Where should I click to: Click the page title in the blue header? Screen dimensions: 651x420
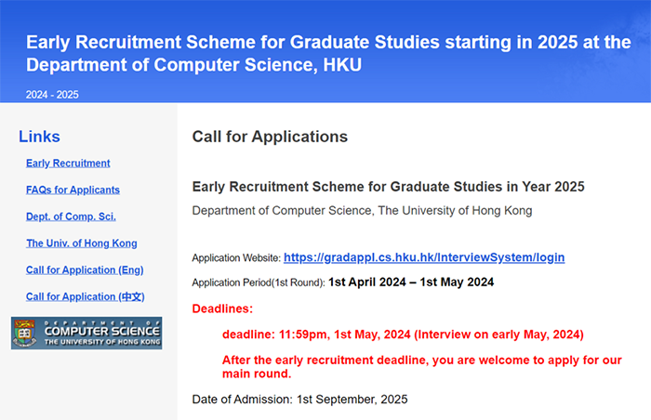pyautogui.click(x=328, y=54)
